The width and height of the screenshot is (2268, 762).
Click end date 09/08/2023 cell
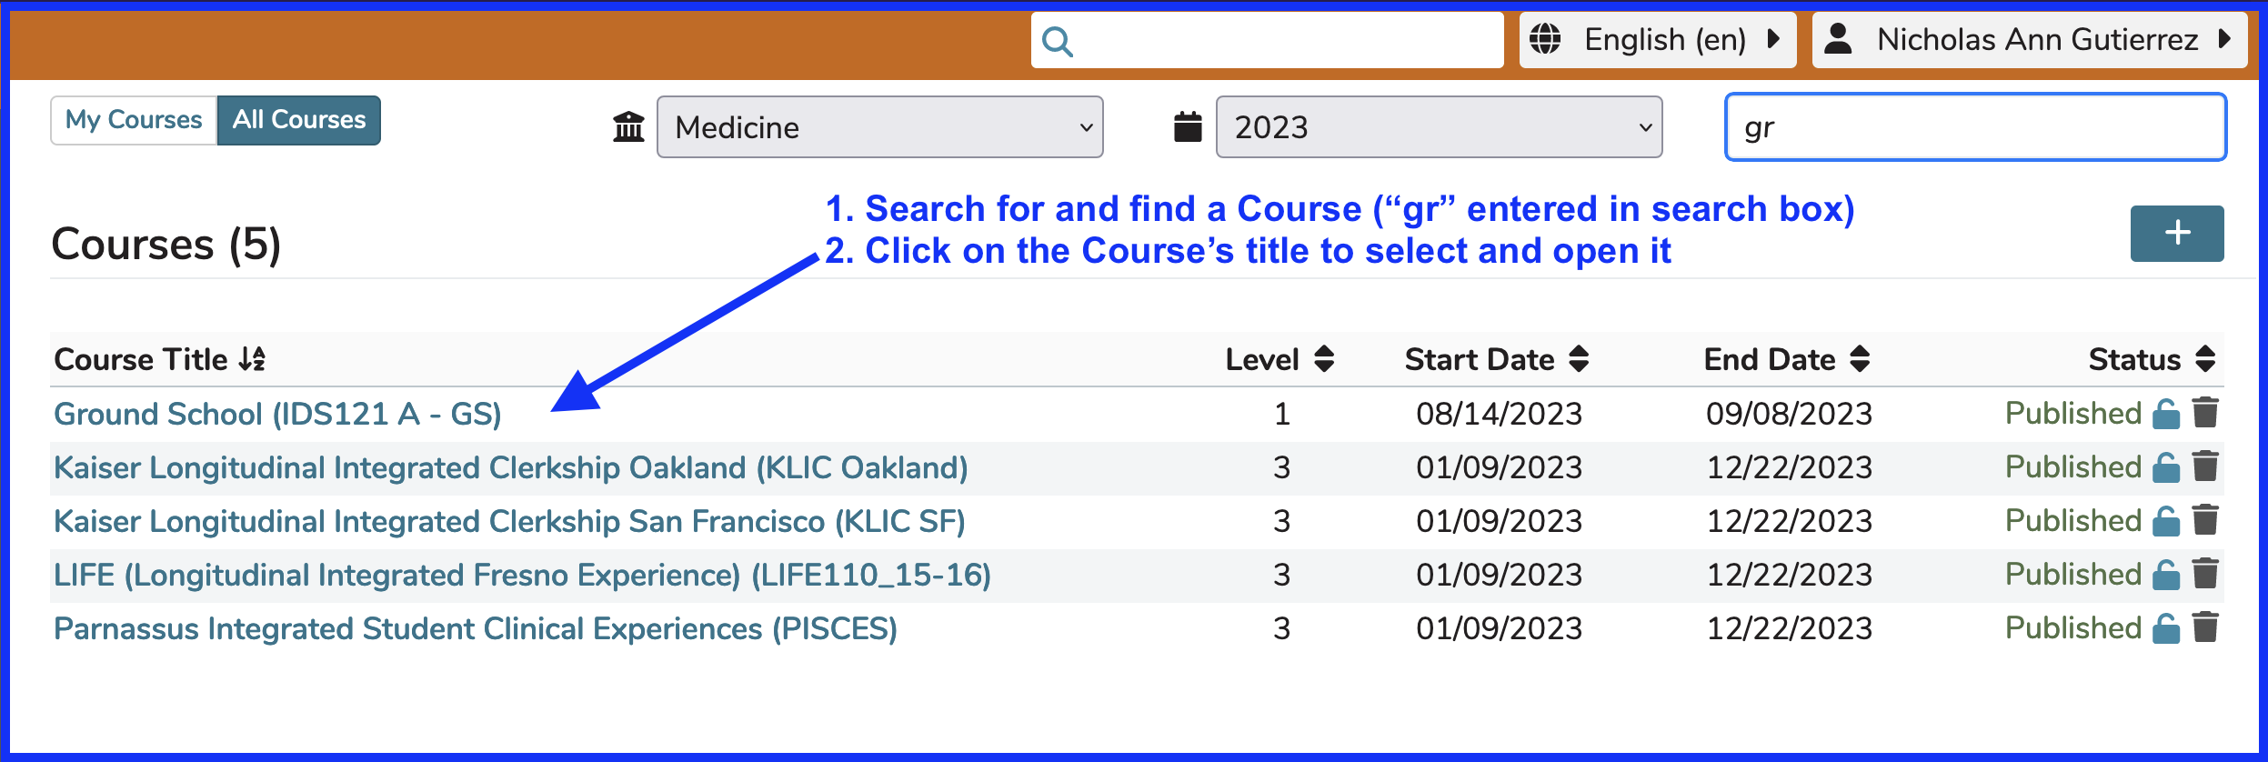[1790, 414]
